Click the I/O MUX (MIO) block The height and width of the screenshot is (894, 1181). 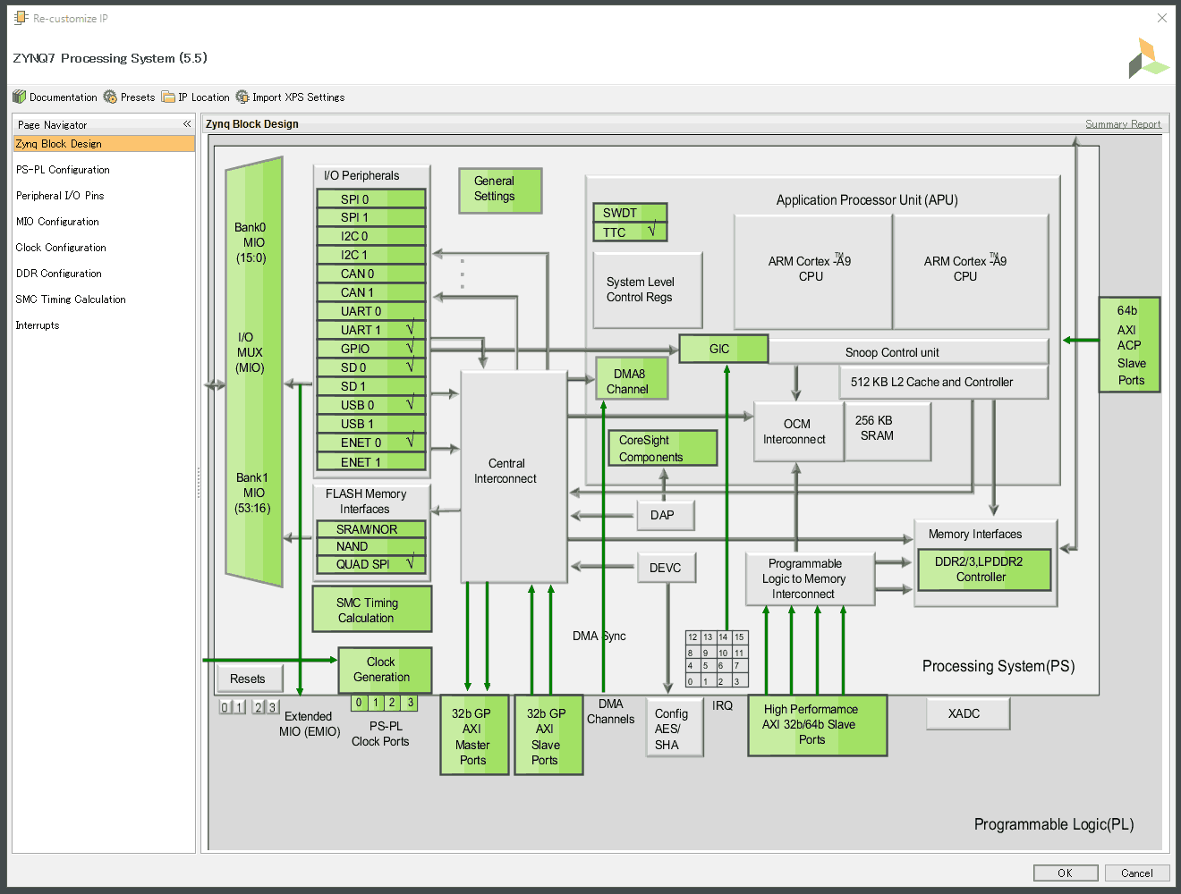click(254, 372)
